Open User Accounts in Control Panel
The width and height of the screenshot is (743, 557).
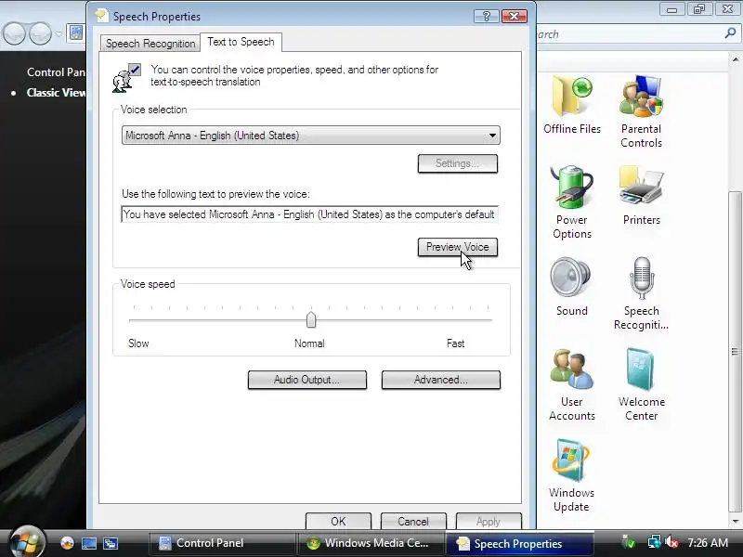click(572, 384)
